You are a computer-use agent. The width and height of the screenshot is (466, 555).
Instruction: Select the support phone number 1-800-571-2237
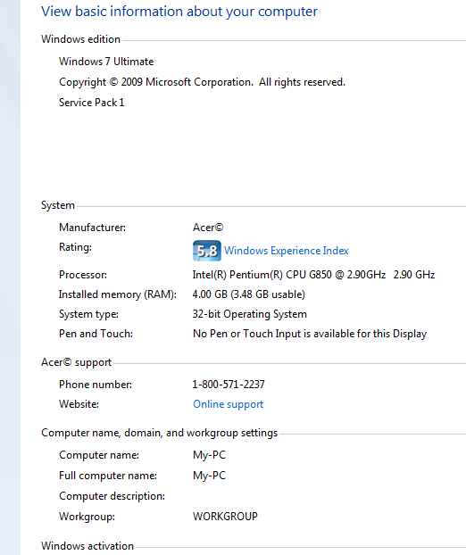[229, 385]
